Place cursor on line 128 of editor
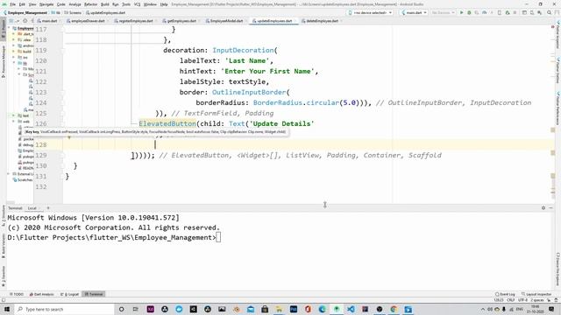The height and width of the screenshot is (315, 561). tap(308, 144)
